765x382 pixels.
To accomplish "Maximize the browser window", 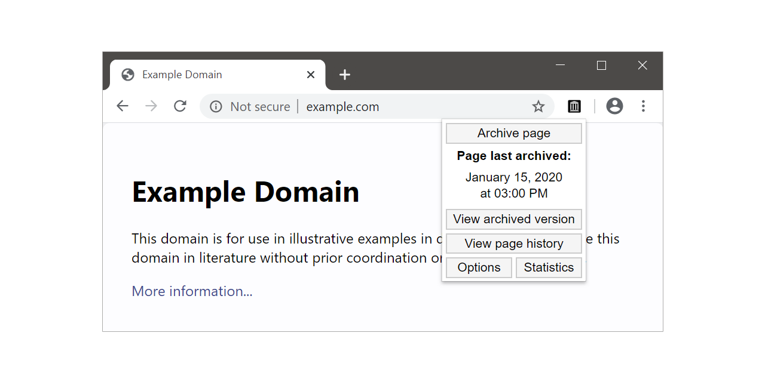I will coord(601,65).
